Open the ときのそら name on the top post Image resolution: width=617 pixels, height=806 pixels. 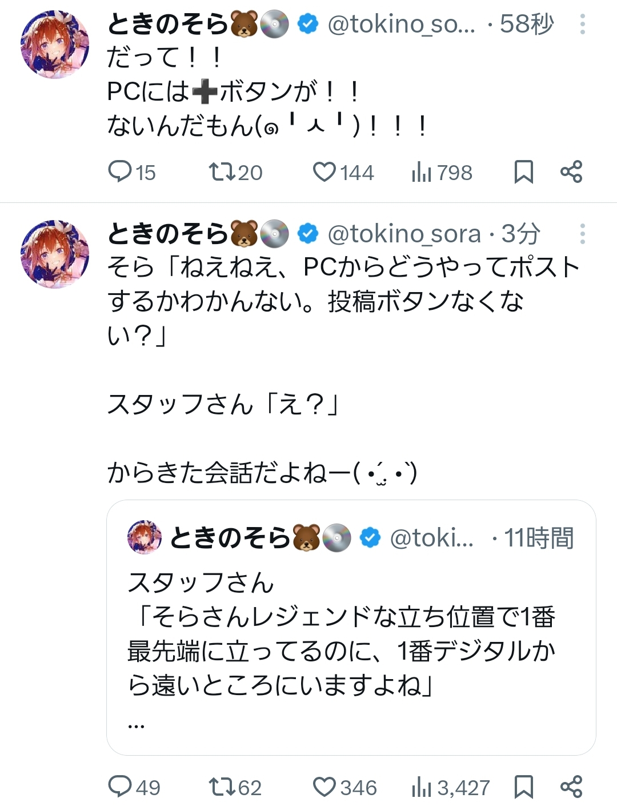coord(167,24)
